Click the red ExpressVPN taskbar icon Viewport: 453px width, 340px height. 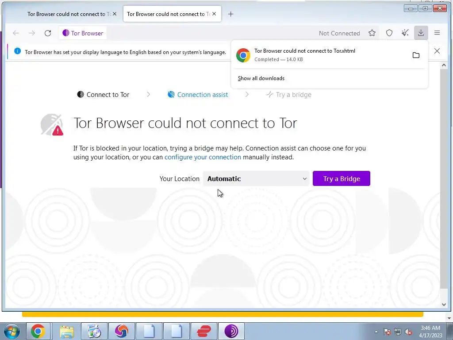[x=204, y=331]
